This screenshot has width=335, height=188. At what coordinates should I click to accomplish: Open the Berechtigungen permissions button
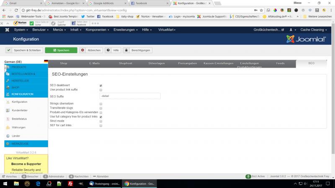(137, 50)
